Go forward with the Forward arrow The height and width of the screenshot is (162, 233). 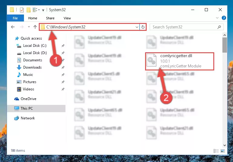pos(22,27)
